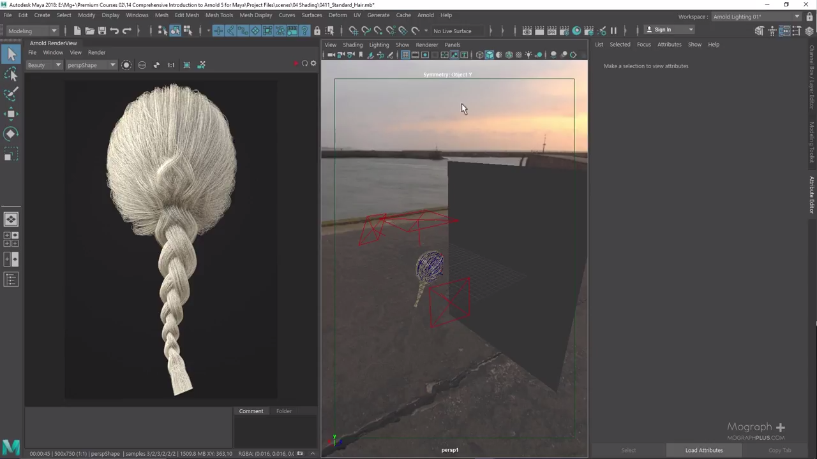Start an IPR render from the status line
817x459 pixels.
pos(552,30)
